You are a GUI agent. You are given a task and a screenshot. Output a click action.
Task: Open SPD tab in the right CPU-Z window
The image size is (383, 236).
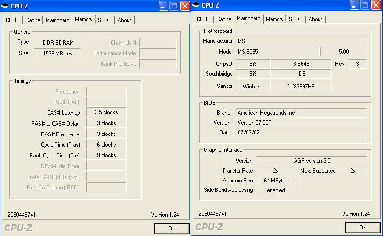tap(294, 19)
